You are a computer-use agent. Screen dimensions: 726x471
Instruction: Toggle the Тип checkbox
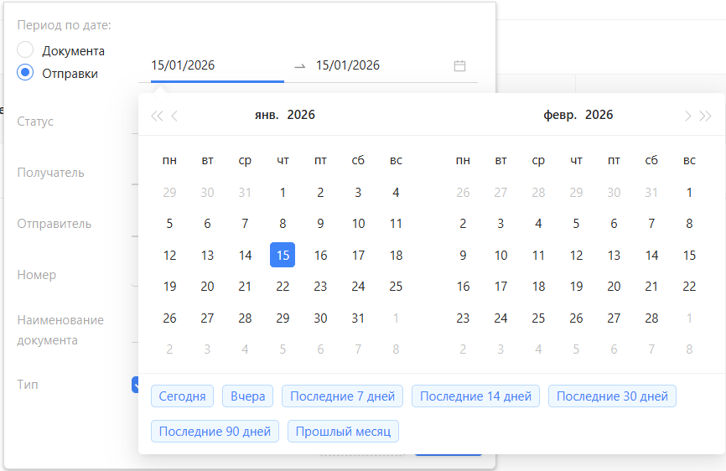(x=135, y=385)
